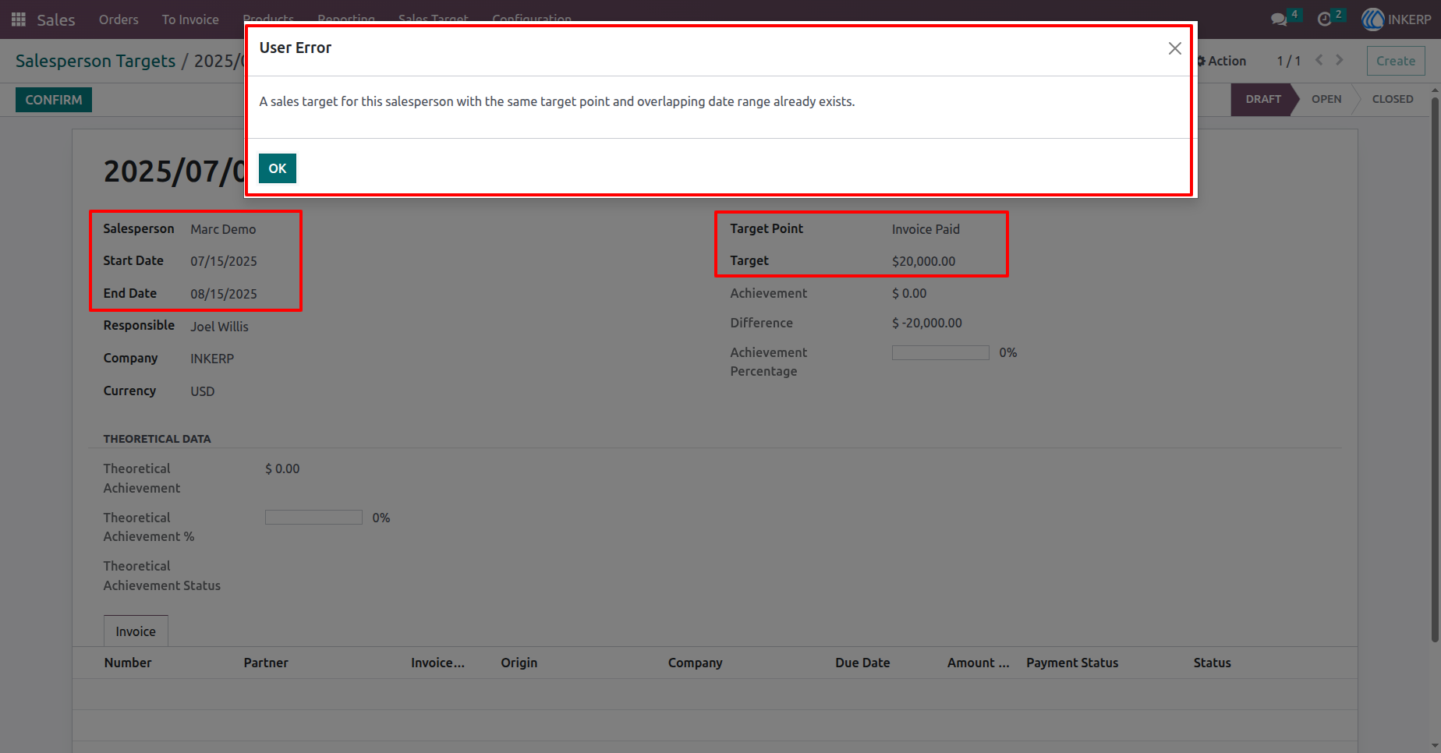Open the Action dropdown menu
The height and width of the screenshot is (753, 1441).
click(1222, 61)
